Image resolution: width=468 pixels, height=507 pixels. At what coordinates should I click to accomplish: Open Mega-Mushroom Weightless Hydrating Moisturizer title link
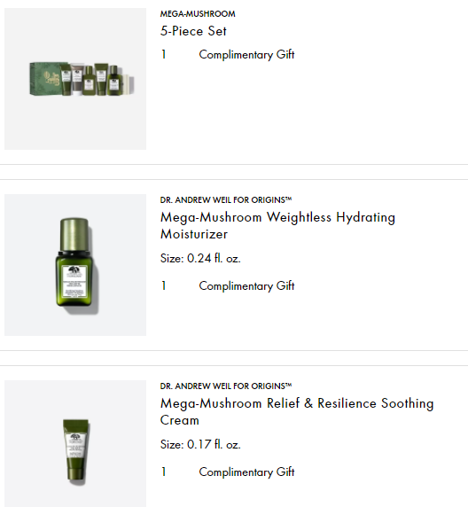277,225
